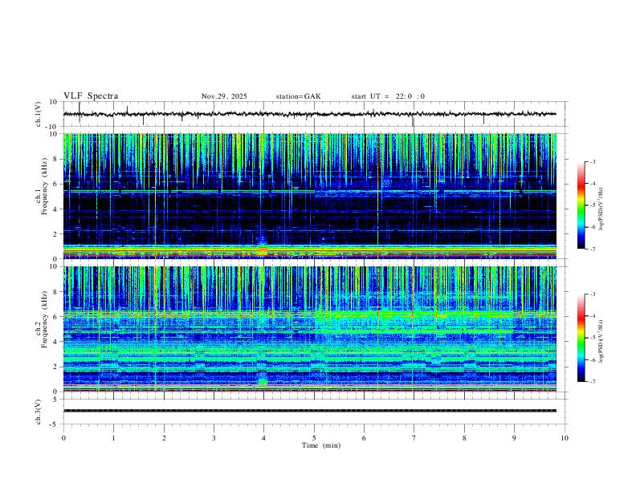The width and height of the screenshot is (636, 491).
Task: Click the "start UT = 22:0 :0" text
Action: point(388,96)
